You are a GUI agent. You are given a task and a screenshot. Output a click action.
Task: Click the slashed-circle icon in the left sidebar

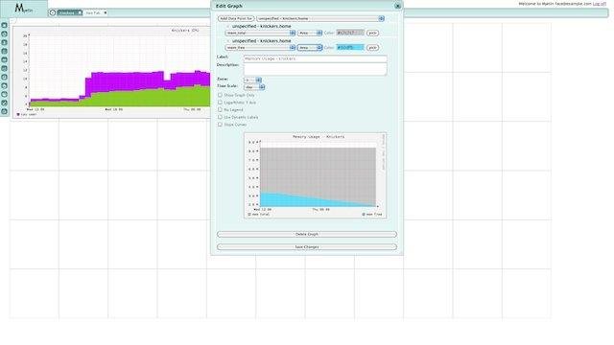(x=4, y=103)
